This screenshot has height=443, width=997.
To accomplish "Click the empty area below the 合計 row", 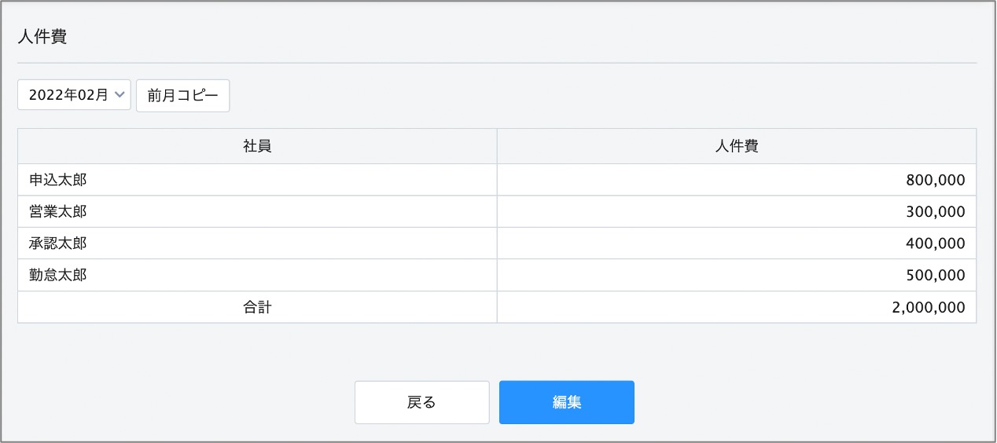I will click(497, 350).
